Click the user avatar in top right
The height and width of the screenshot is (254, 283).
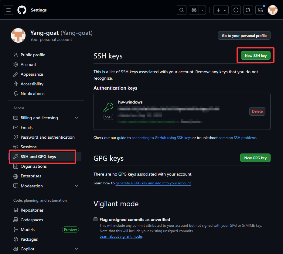[x=272, y=10]
